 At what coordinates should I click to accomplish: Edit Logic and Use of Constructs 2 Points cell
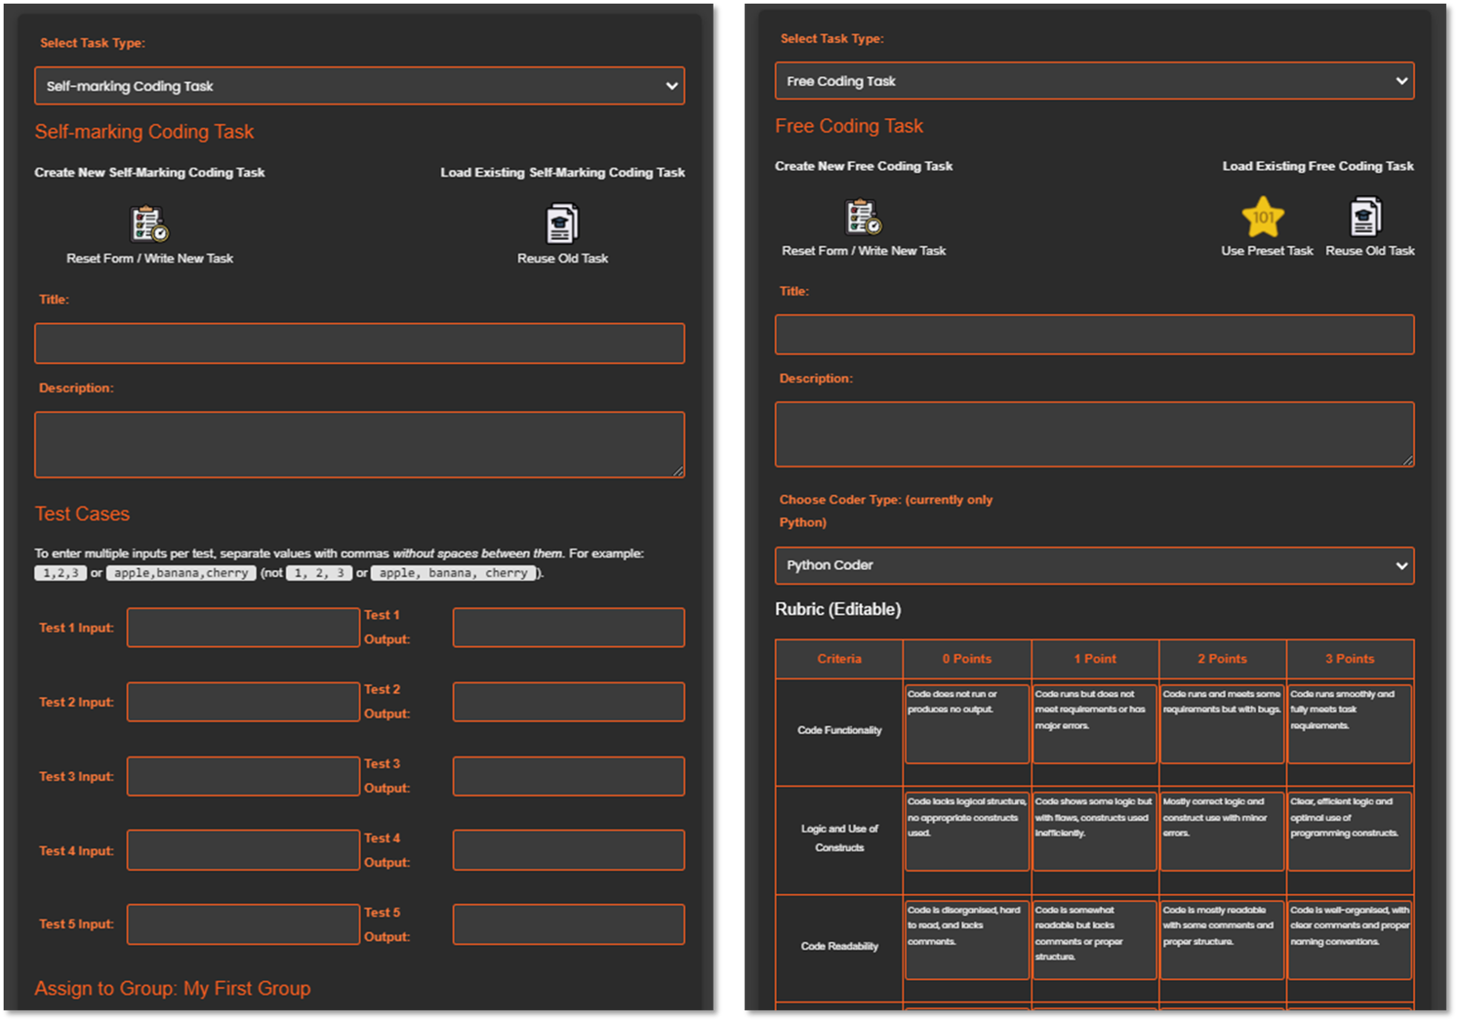[x=1222, y=832]
